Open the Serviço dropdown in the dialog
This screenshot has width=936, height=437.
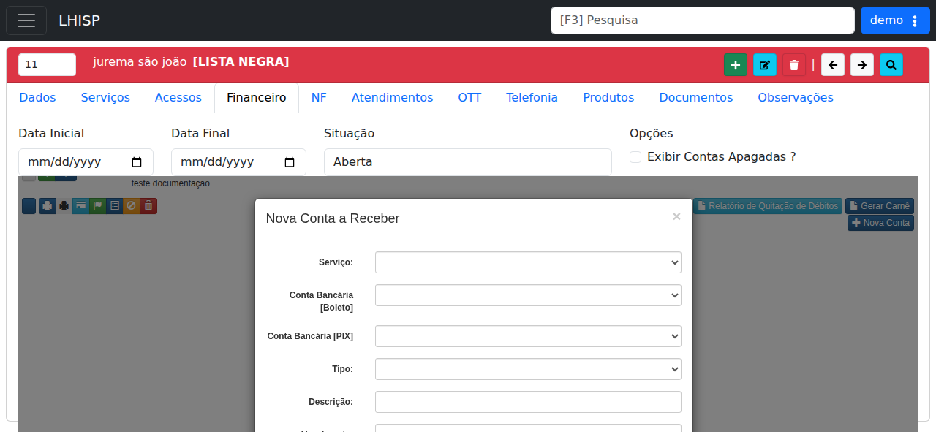(528, 262)
